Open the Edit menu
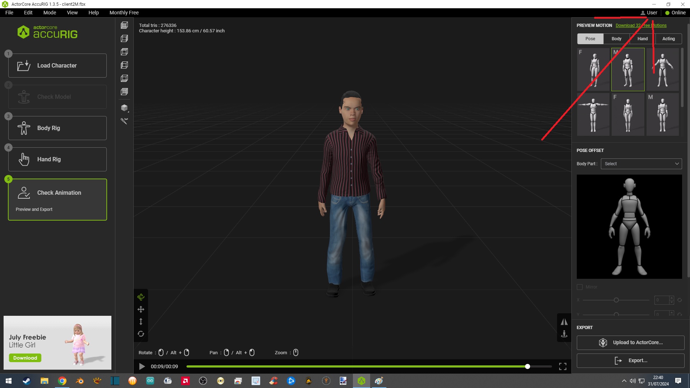Image resolution: width=690 pixels, height=388 pixels. (28, 13)
